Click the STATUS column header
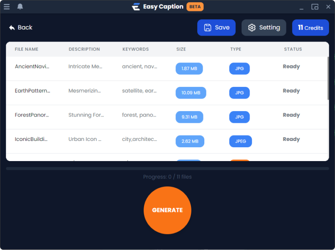Image resolution: width=335 pixels, height=250 pixels. (293, 49)
